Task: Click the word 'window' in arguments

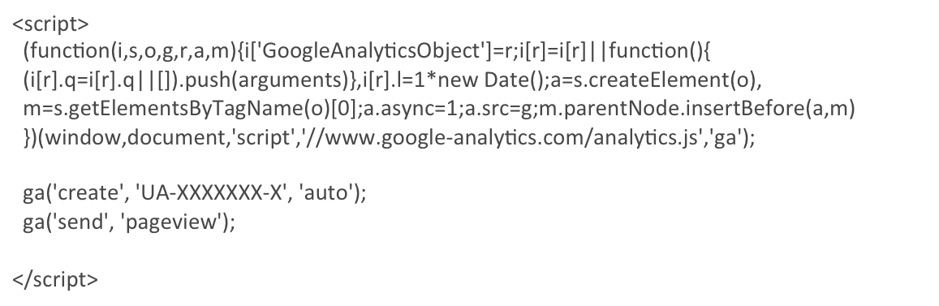Action: (x=84, y=138)
